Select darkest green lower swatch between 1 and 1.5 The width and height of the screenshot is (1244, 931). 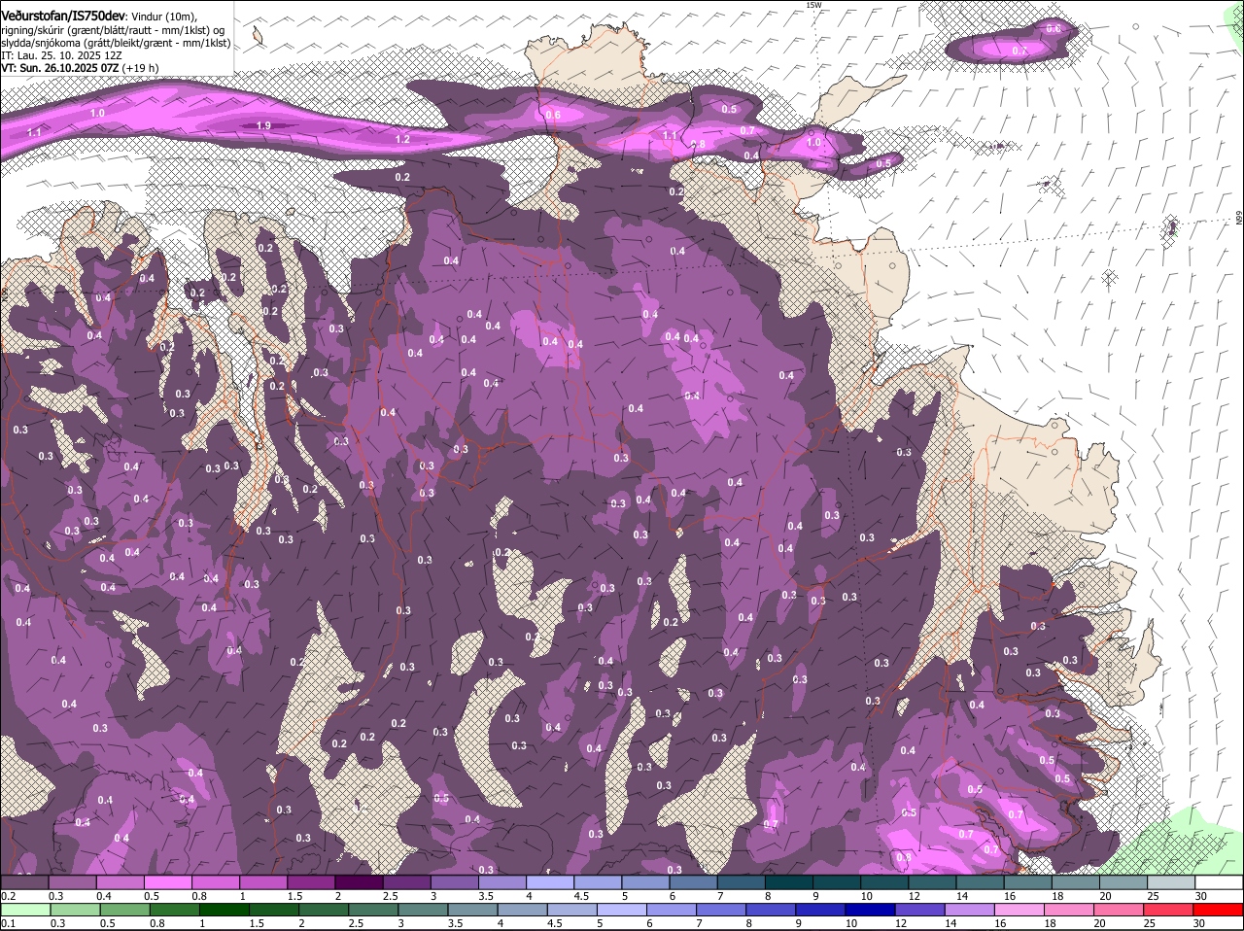226,910
